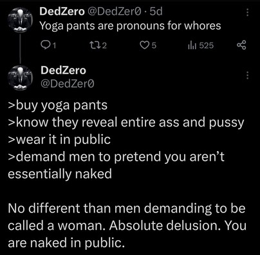Viewport: 260px width, 255px height.
Task: Click the reply count showing 1
Action: pos(54,46)
